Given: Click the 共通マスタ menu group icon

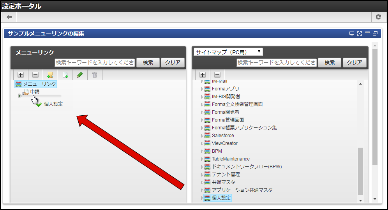Looking at the screenshot, I should 207,182.
